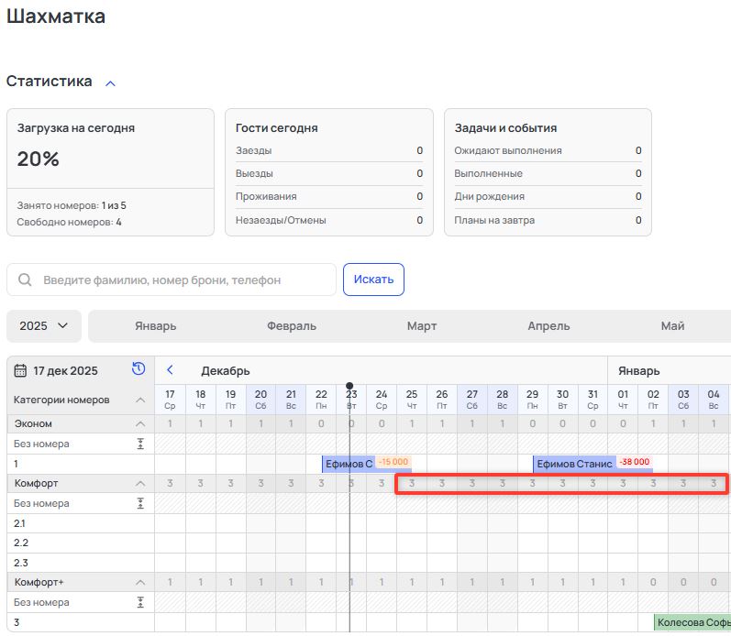The width and height of the screenshot is (731, 636).
Task: Switch to the Февраль month tab
Action: point(292,326)
